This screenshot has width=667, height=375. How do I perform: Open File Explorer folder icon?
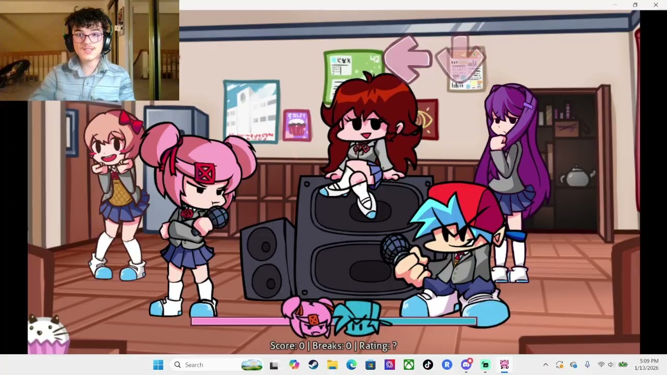pos(332,365)
